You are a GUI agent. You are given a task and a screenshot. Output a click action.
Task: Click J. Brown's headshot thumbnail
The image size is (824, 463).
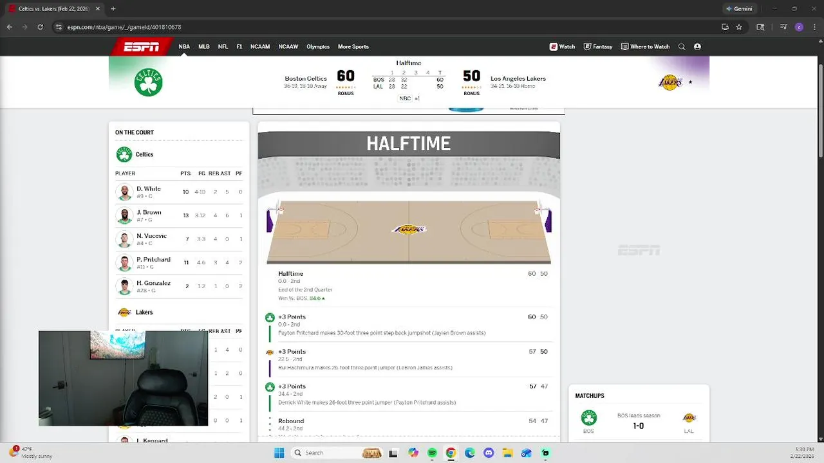[x=124, y=215]
